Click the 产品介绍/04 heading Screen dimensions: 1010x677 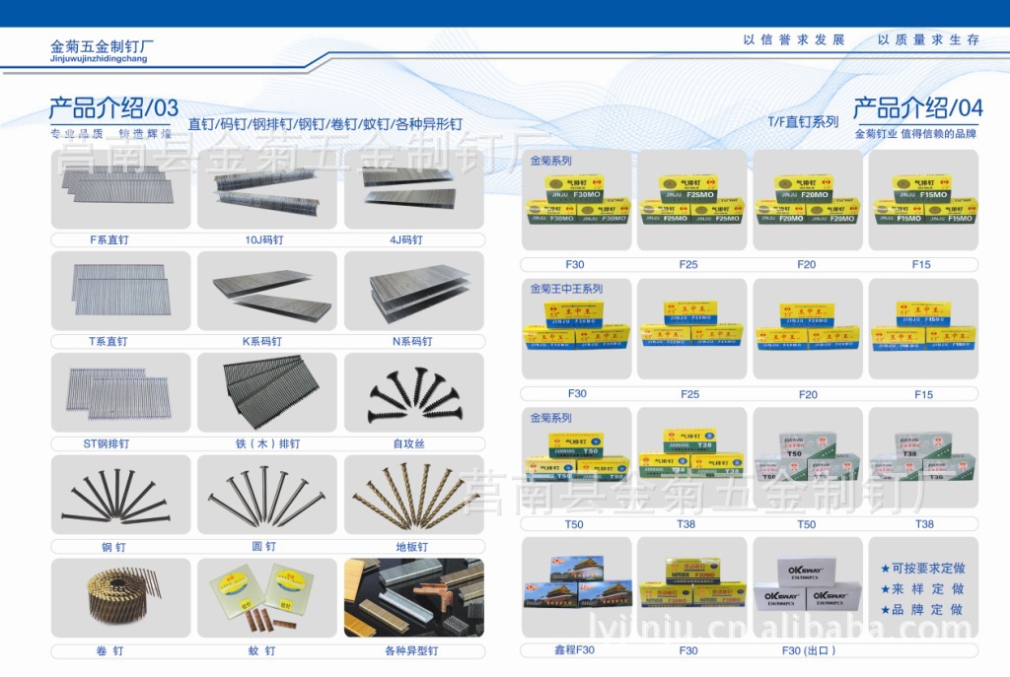918,107
